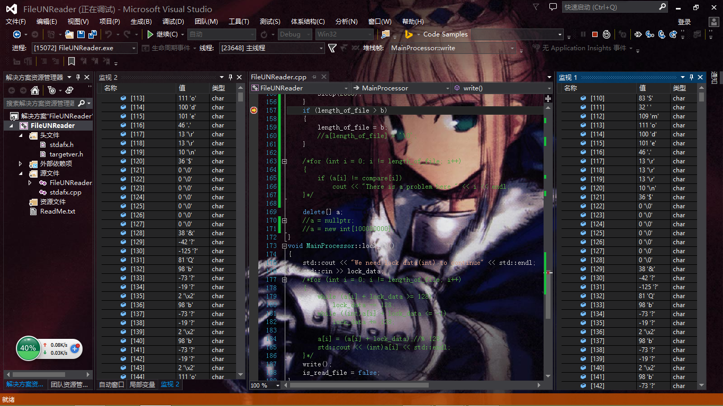Restart debugging with the circular arrow icon

[607, 34]
